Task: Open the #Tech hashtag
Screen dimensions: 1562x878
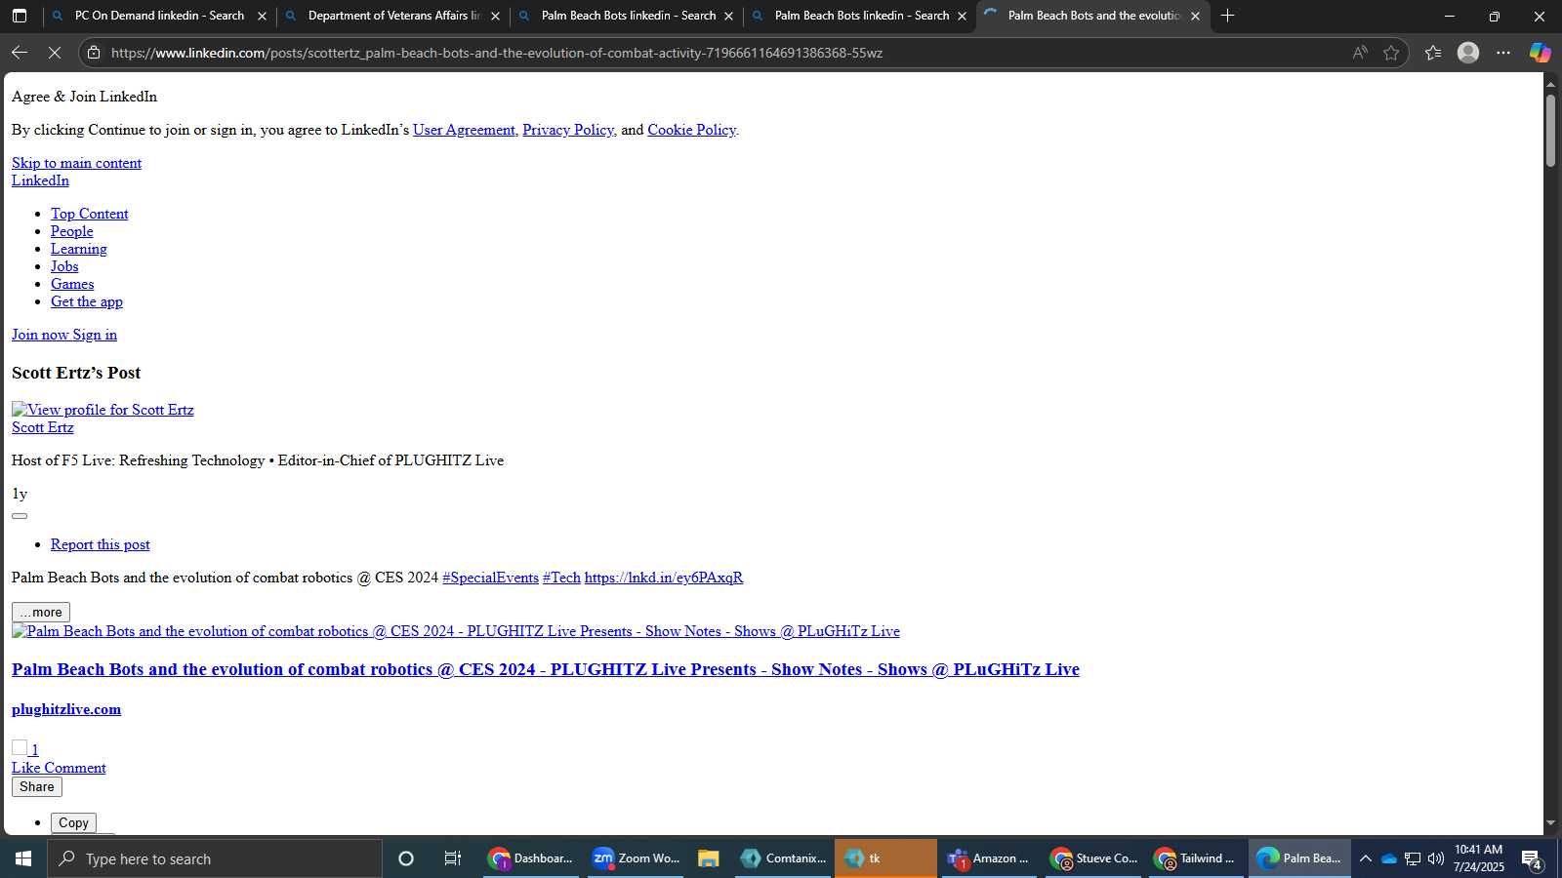Action: (561, 578)
